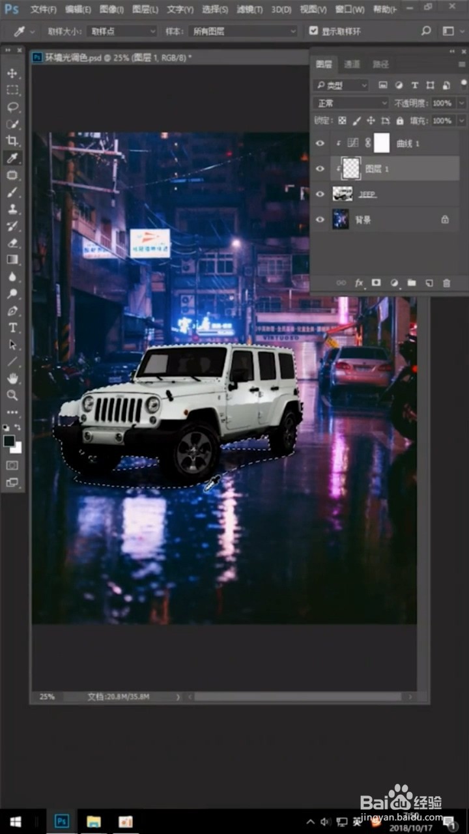Viewport: 469px width, 834px height.
Task: Select the Brush tool
Action: pos(12,192)
